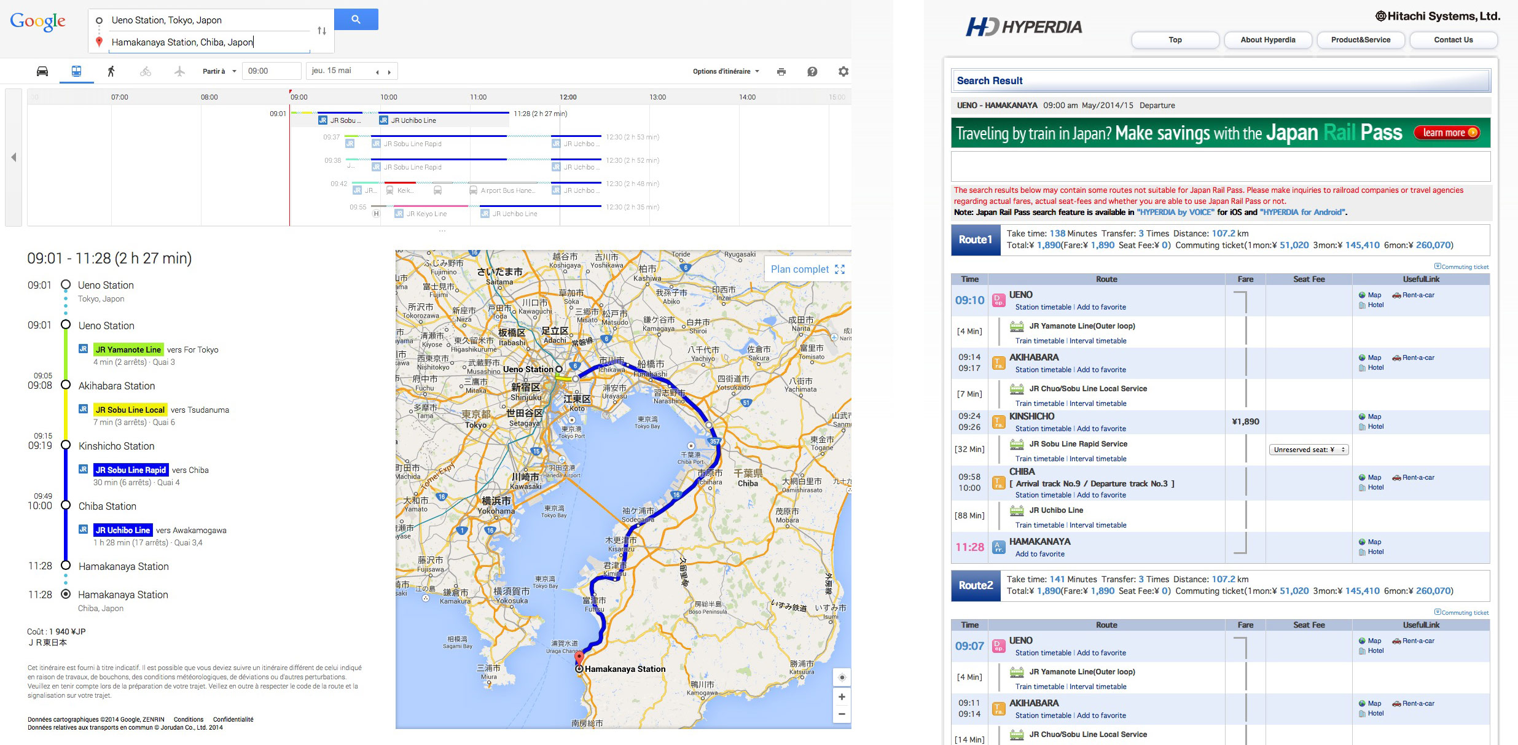This screenshot has height=745, width=1518.
Task: Open the Unreserved seat dropdown
Action: tap(1309, 450)
